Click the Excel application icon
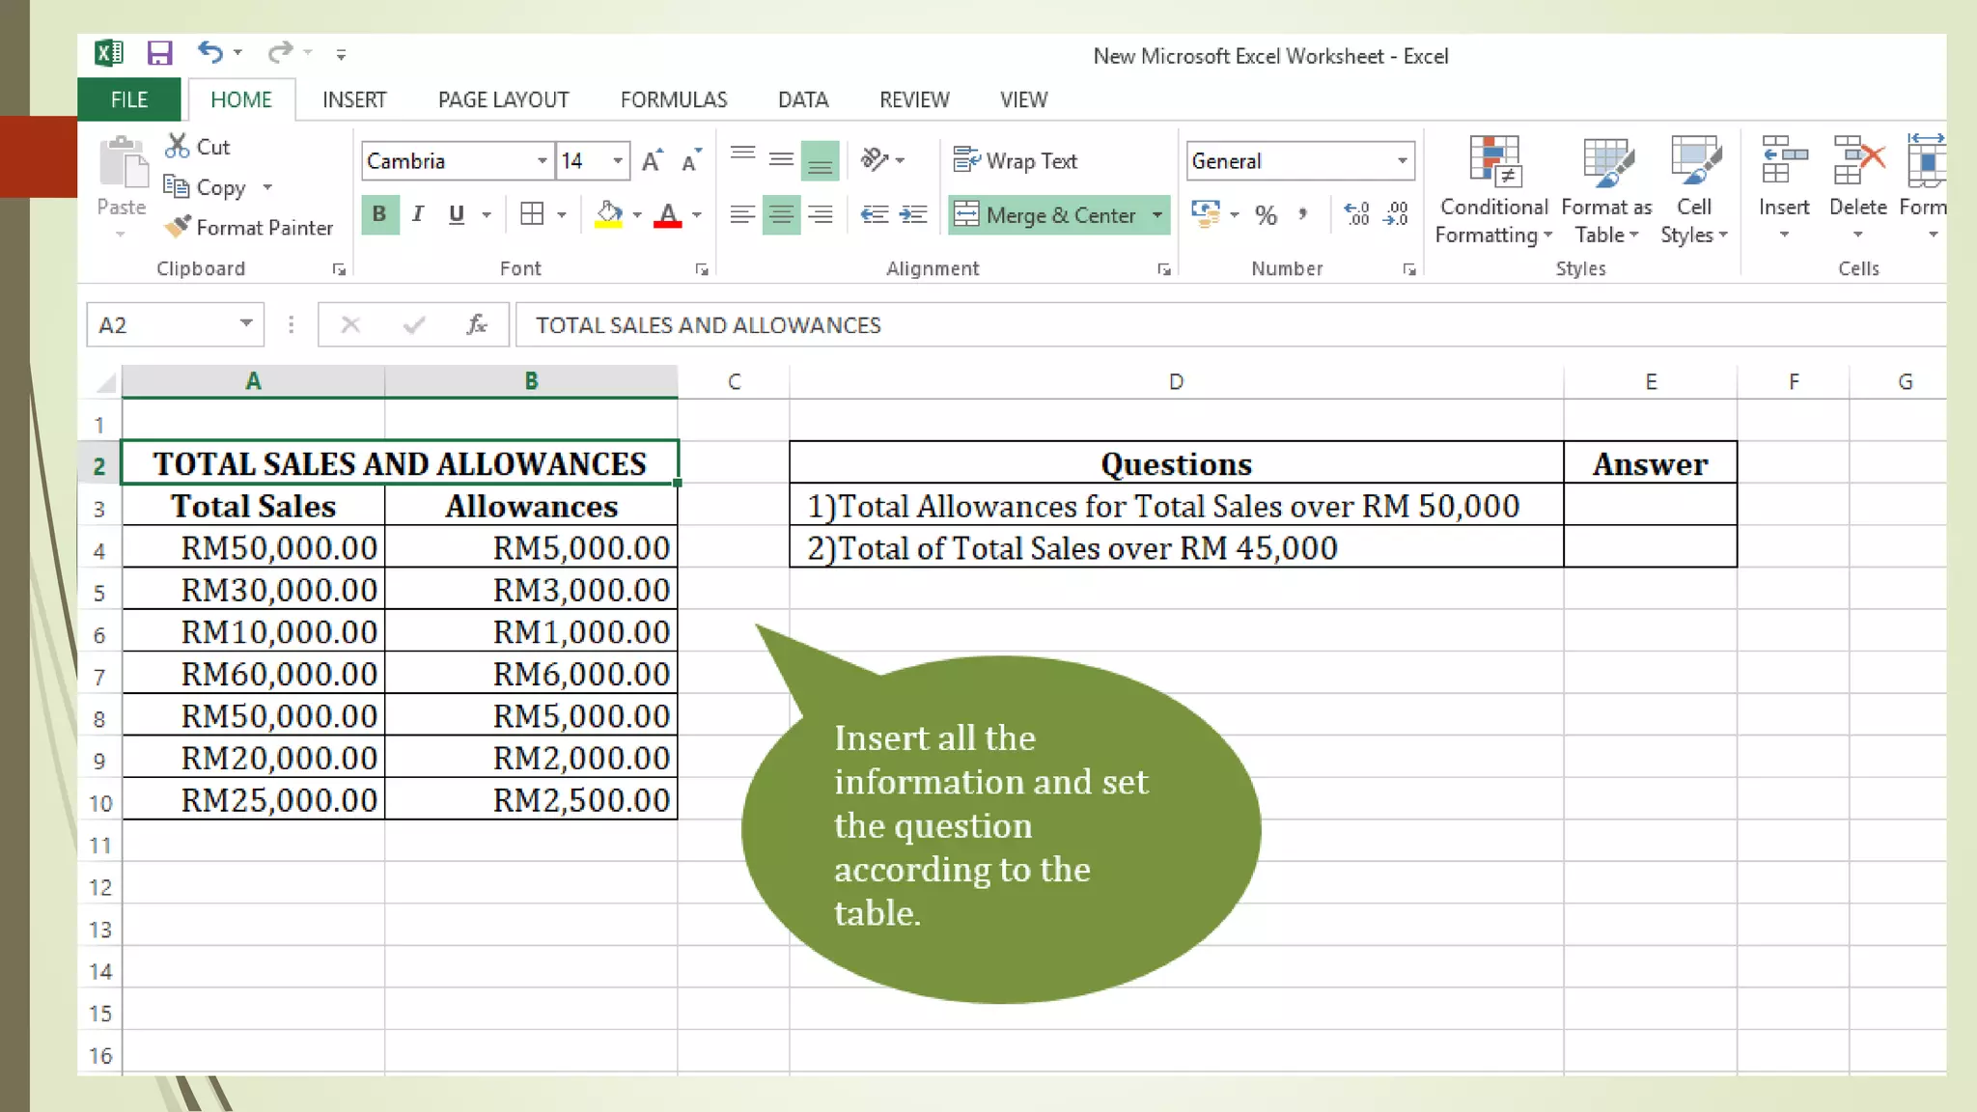This screenshot has width=1977, height=1112. click(x=109, y=53)
